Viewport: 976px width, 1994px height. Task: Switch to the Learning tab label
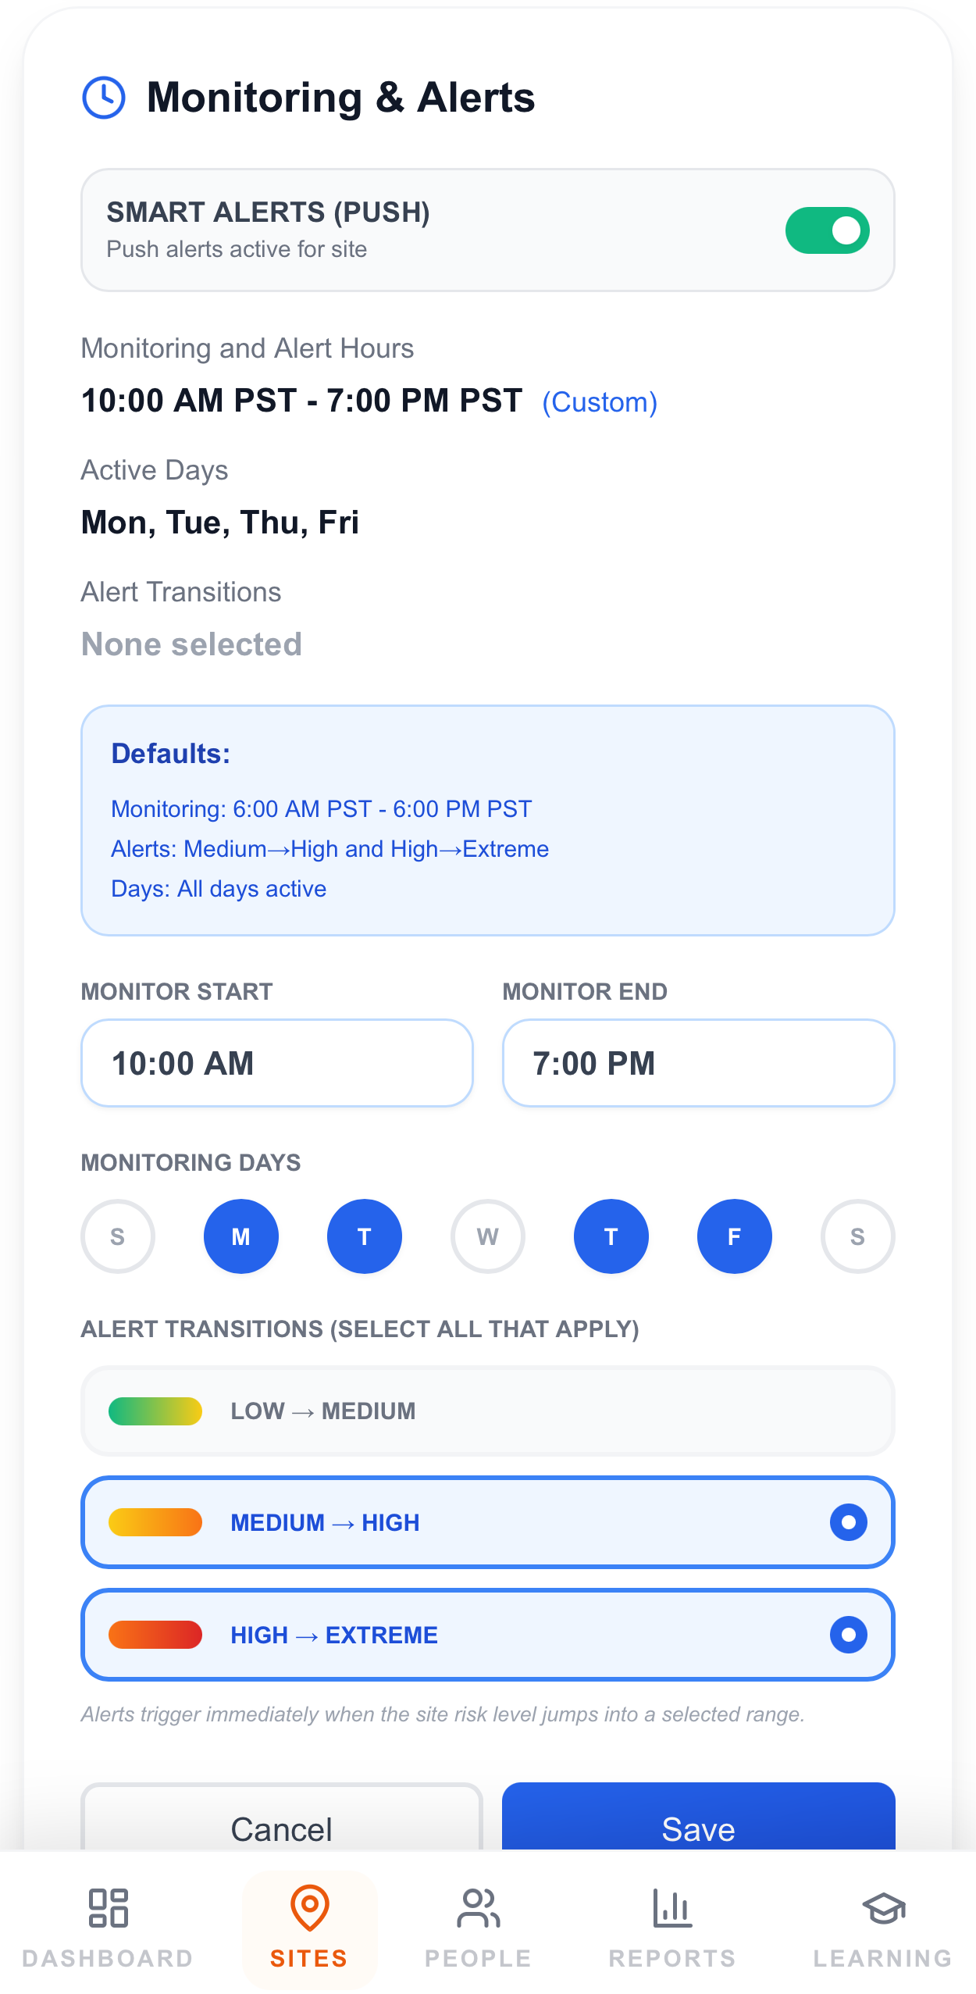(x=883, y=1959)
